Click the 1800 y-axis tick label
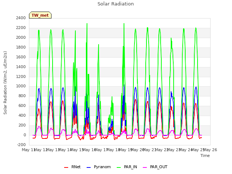The width and height of the screenshot is (232, 174). coord(21,47)
